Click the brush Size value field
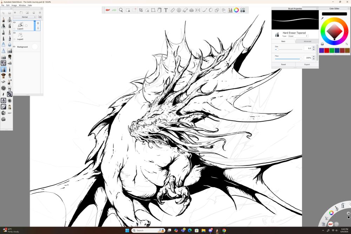This screenshot has width=351, height=234. 308,48
